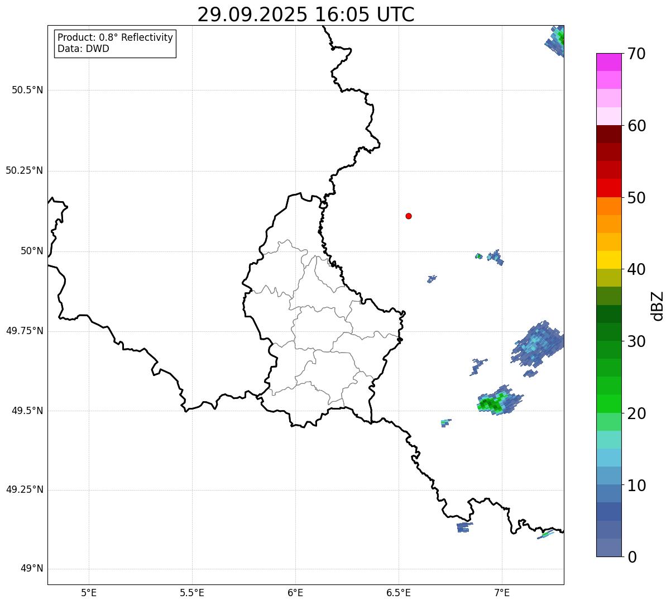Click the 7°E longitude label

[x=502, y=593]
